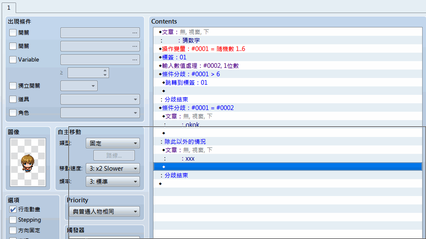Open the 角色 actor dropdown
Viewport: 426px width, 239px height.
pyautogui.click(x=100, y=113)
